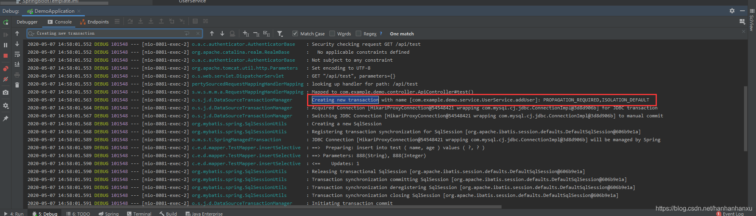Toggle soft-wrap in console sidebar
756x216 pixels.
pyautogui.click(x=17, y=54)
